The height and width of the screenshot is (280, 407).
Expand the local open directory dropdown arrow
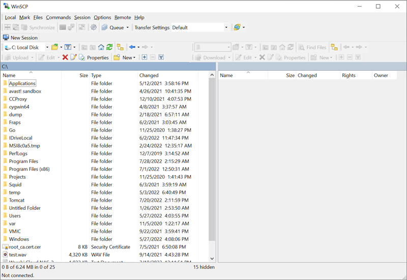[61, 47]
